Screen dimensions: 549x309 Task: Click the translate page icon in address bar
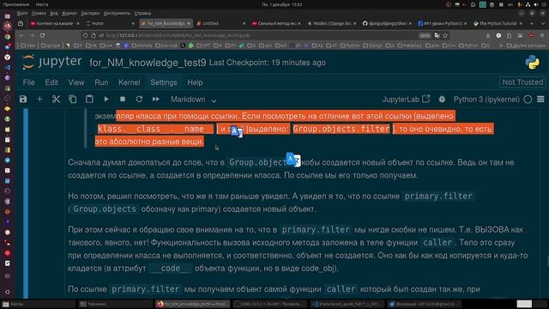[x=437, y=35]
